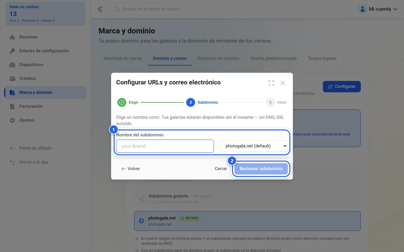Viewport: 404px width, 252px height.
Task: Click the Reclamar subdominio button
Action: click(x=261, y=169)
